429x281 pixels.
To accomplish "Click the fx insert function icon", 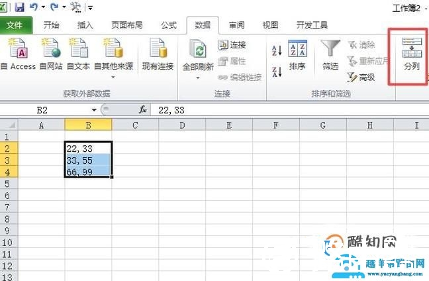I will [x=142, y=110].
